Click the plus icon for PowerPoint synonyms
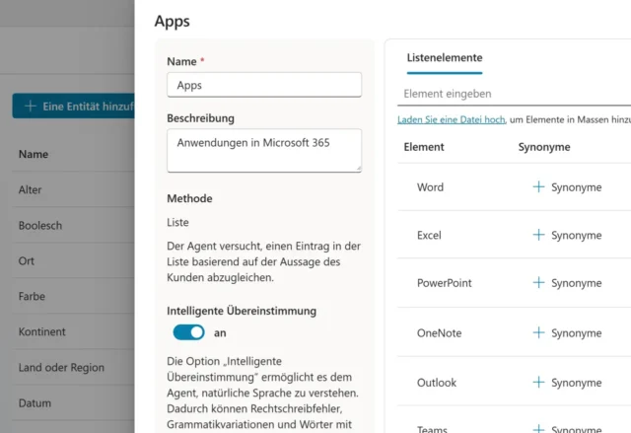This screenshot has width=631, height=433. coord(538,283)
